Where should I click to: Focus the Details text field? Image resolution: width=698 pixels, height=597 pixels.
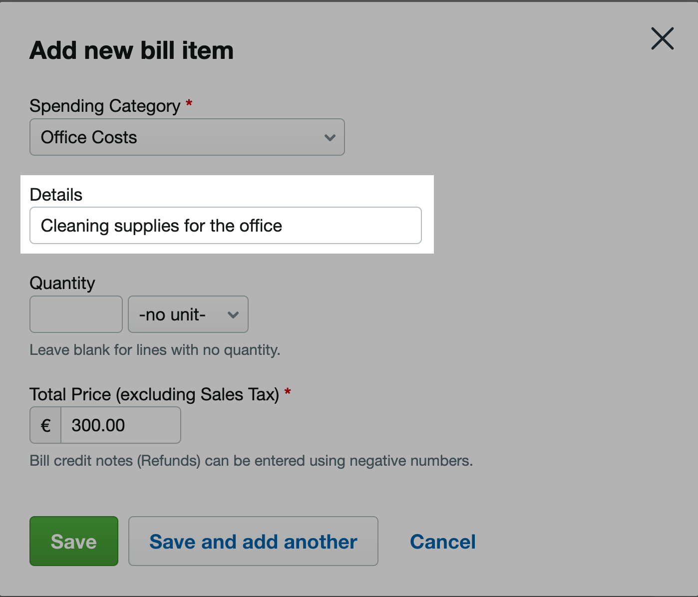(226, 226)
